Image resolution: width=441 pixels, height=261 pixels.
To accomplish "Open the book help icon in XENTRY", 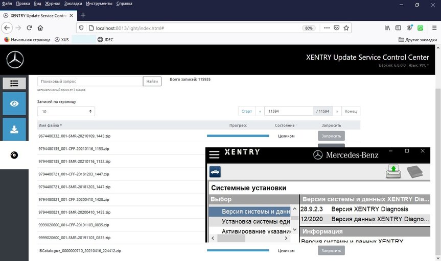I will 415,172.
